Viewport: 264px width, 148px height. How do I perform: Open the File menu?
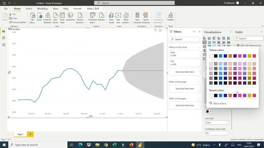pyautogui.click(x=5, y=9)
